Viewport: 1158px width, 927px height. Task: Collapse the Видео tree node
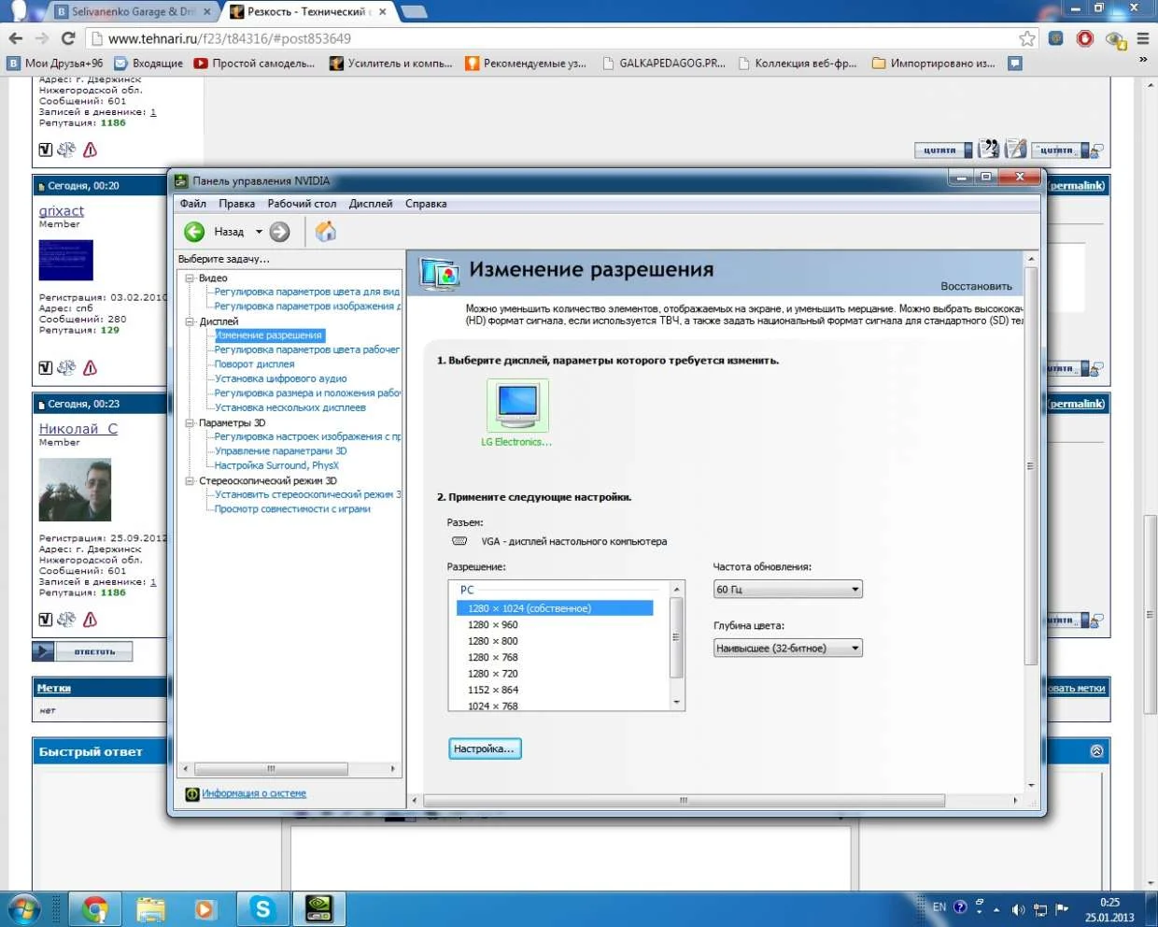point(190,278)
